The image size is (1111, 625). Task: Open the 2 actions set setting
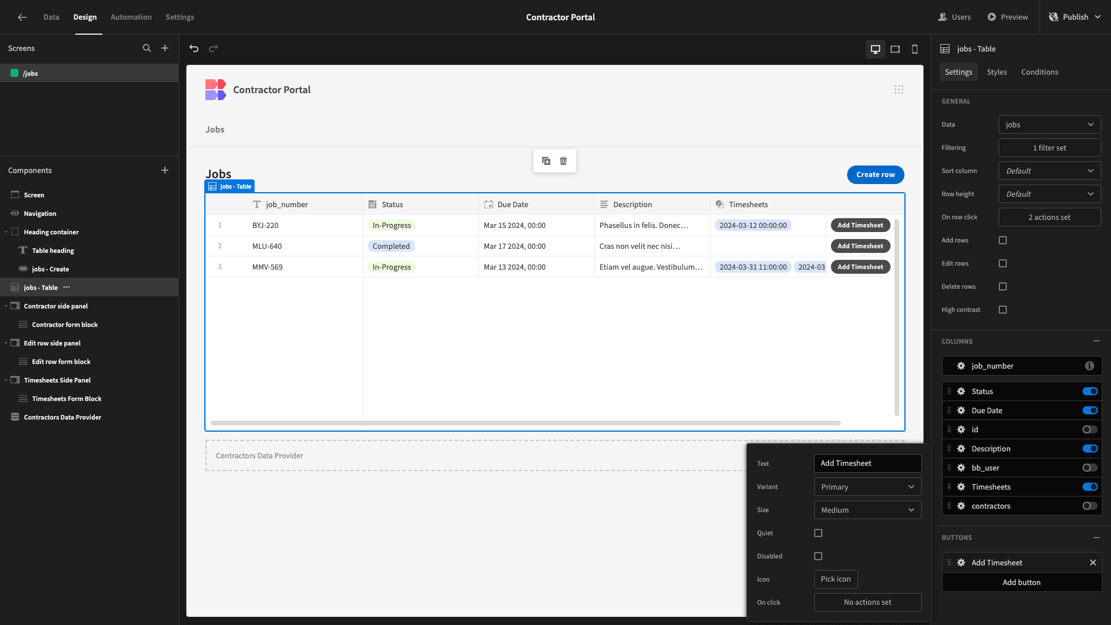click(x=1050, y=218)
